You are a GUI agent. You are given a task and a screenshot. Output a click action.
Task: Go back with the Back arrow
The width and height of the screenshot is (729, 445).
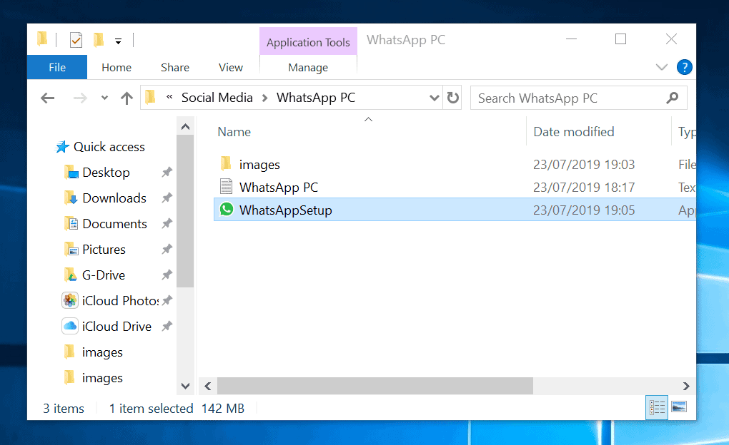(47, 98)
